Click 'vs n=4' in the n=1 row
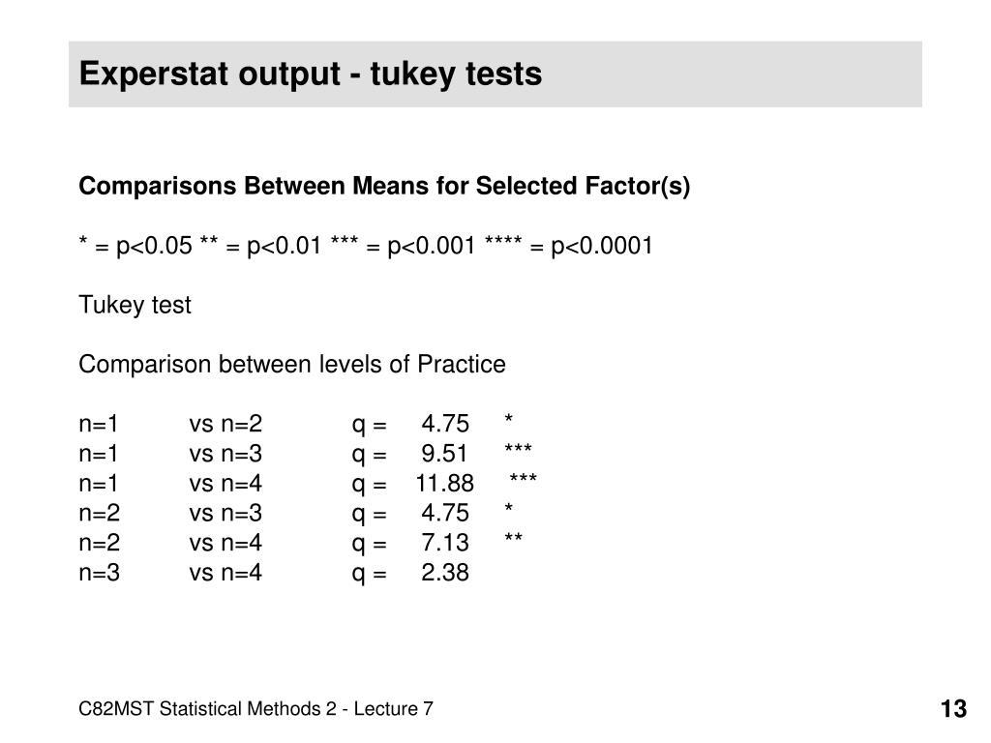This screenshot has height=743, width=991. pos(225,484)
